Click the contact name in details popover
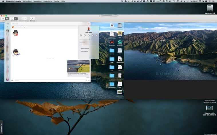Image resolution: width=217 pixels, height=135 pixels. pos(89,32)
